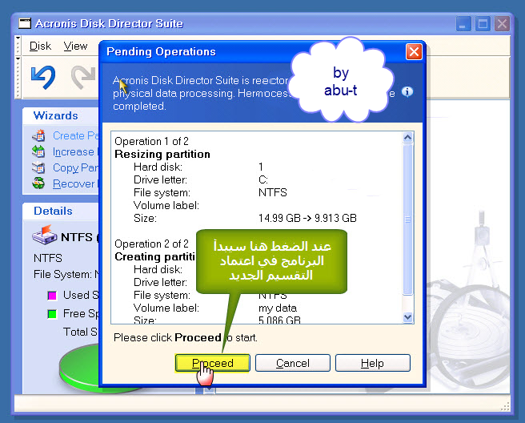525x423 pixels.
Task: Click the 'C:' drive letter value
Action: (262, 180)
